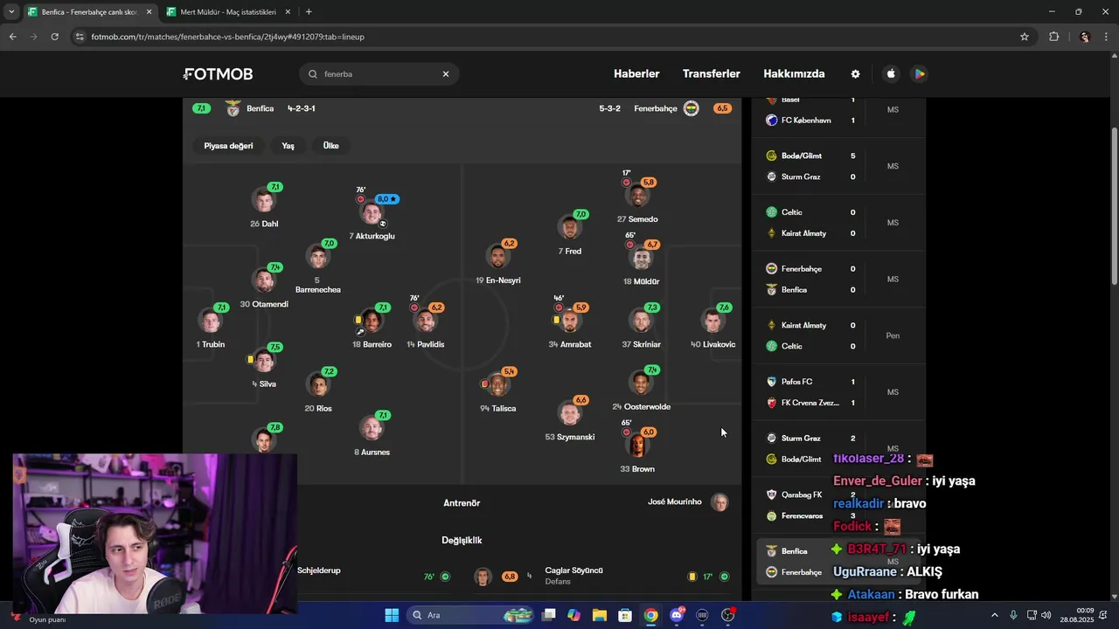This screenshot has height=629, width=1119.
Task: Open the Haberler menu
Action: pyautogui.click(x=636, y=74)
